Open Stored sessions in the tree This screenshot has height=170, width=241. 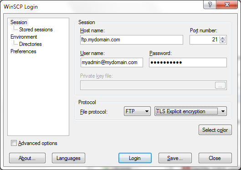pos(36,30)
